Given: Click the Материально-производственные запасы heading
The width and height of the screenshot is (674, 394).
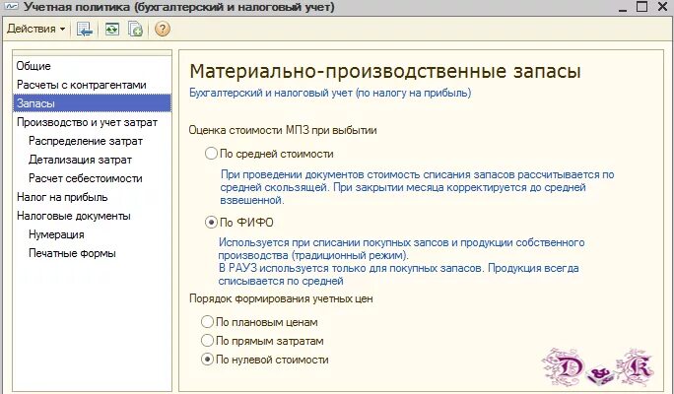Looking at the screenshot, I should 385,71.
